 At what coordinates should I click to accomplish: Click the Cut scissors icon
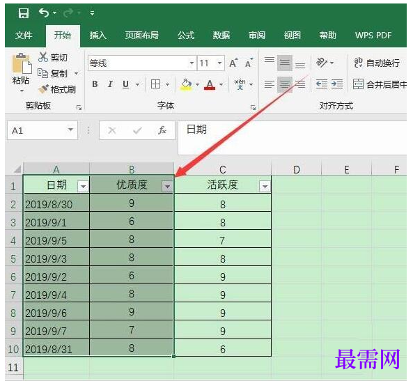point(43,57)
